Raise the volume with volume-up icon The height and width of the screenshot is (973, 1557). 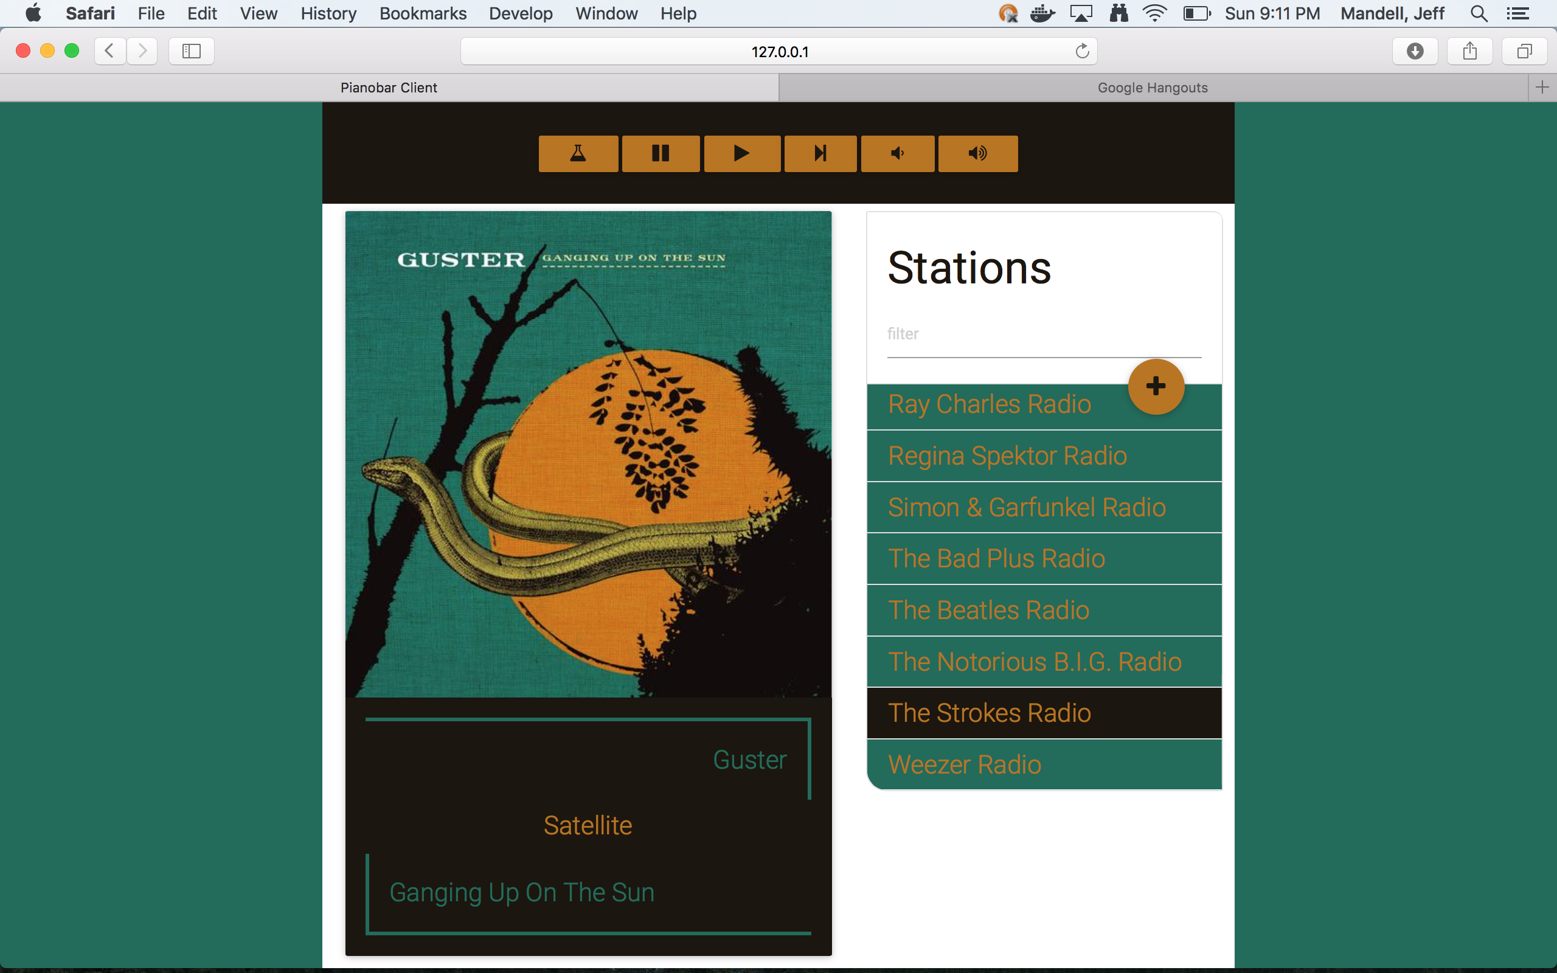(x=977, y=153)
